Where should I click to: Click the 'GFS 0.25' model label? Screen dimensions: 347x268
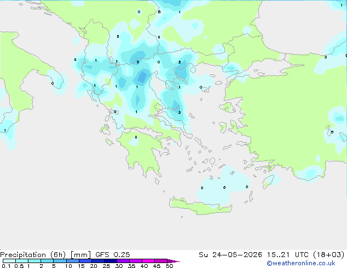point(112,255)
